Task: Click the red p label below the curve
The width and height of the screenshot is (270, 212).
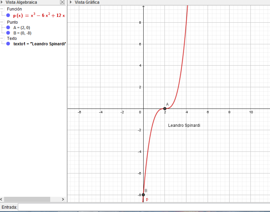Action: pyautogui.click(x=147, y=199)
